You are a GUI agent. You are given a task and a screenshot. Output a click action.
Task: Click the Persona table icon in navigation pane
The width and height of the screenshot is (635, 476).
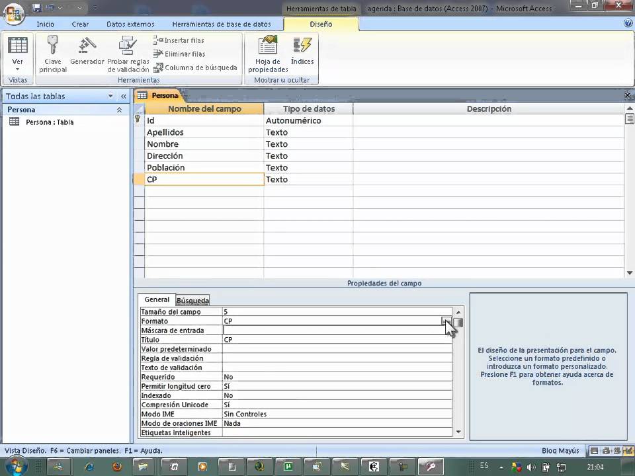(x=14, y=122)
